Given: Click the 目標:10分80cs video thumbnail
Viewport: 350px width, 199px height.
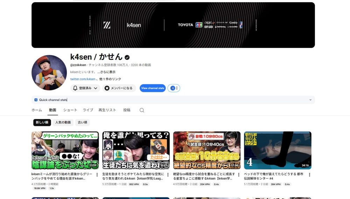Looking at the screenshot, I should coord(207,150).
